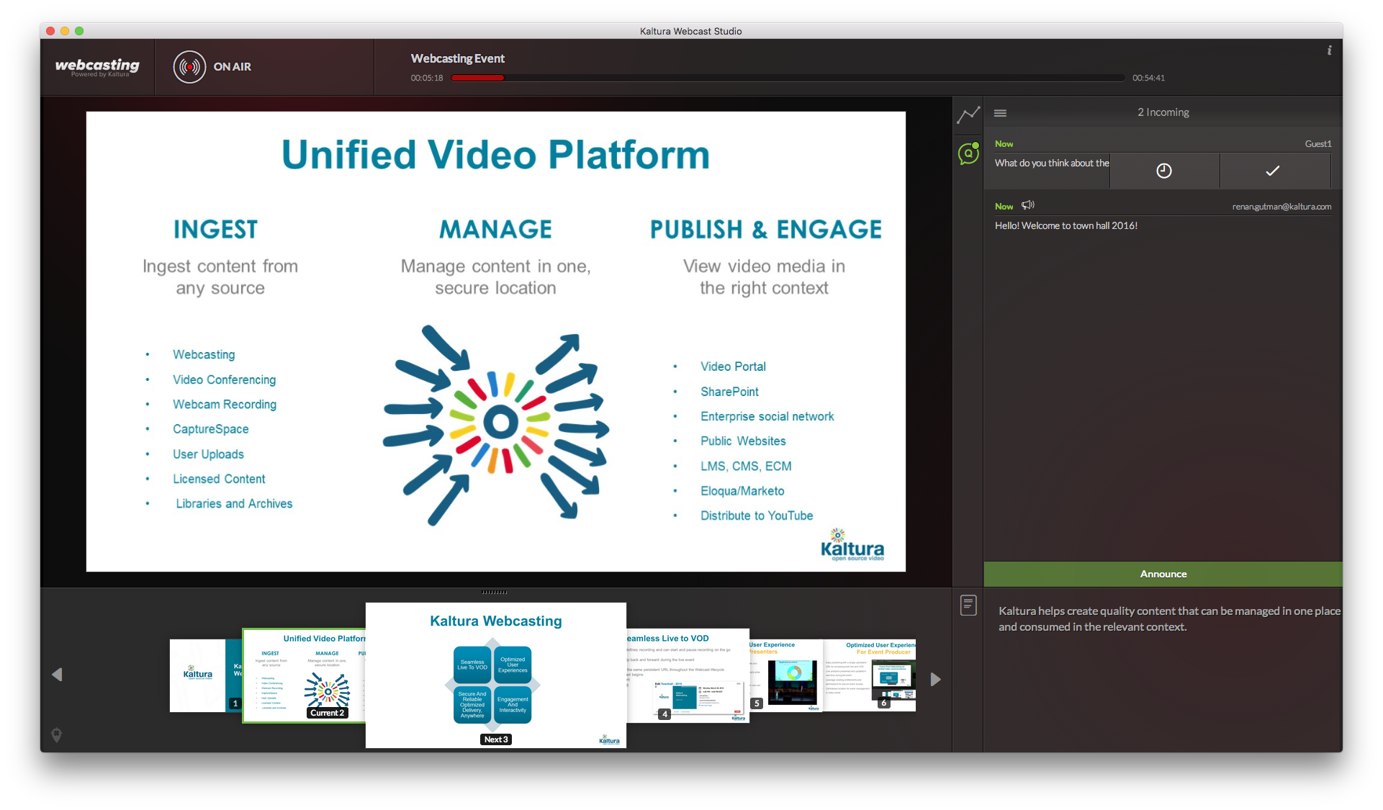Click the ON AIR broadcast icon

(189, 67)
